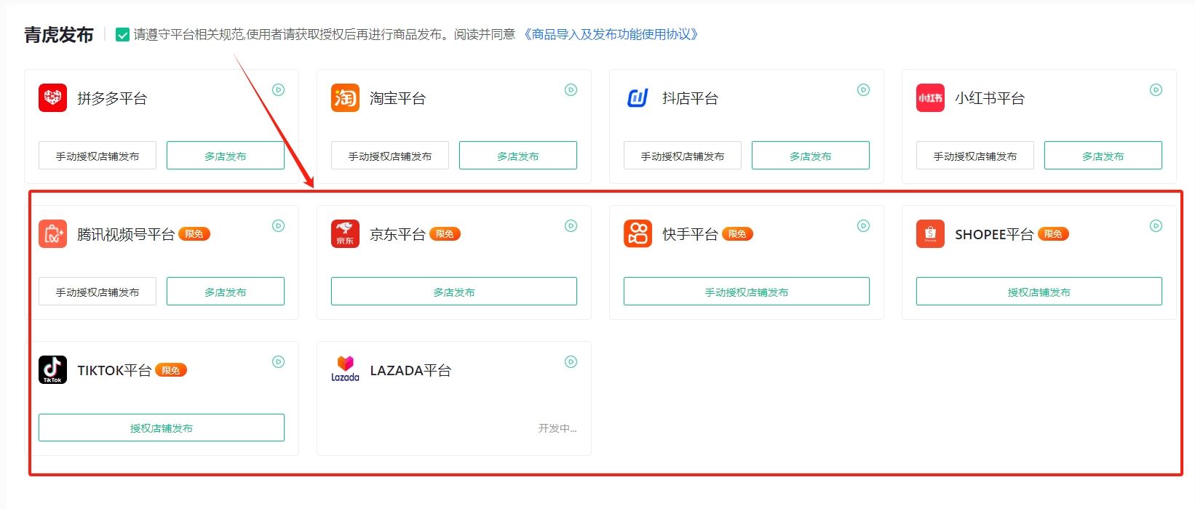Click 多店发布 under 京东平台
This screenshot has height=509, width=1195.
tap(454, 292)
